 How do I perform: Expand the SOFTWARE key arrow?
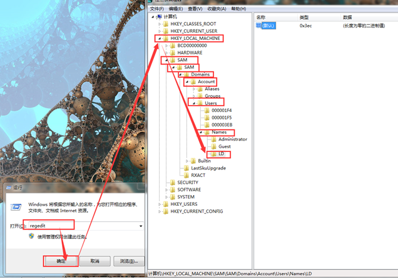click(x=166, y=190)
